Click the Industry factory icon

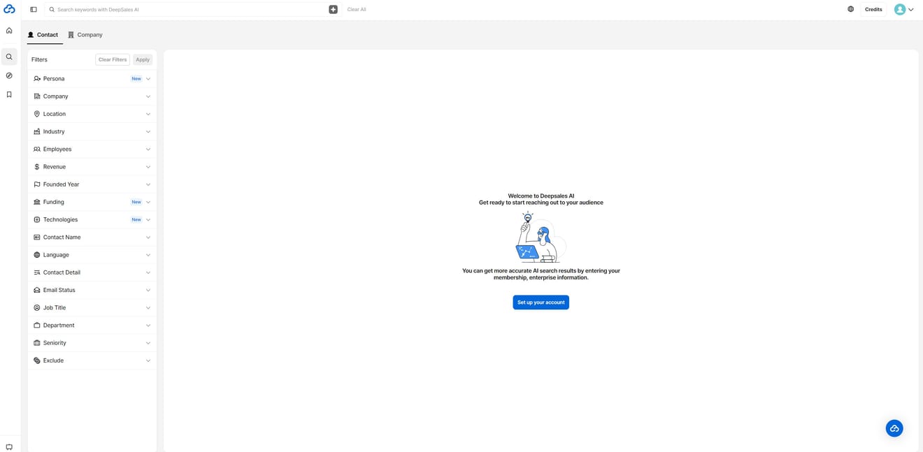37,131
